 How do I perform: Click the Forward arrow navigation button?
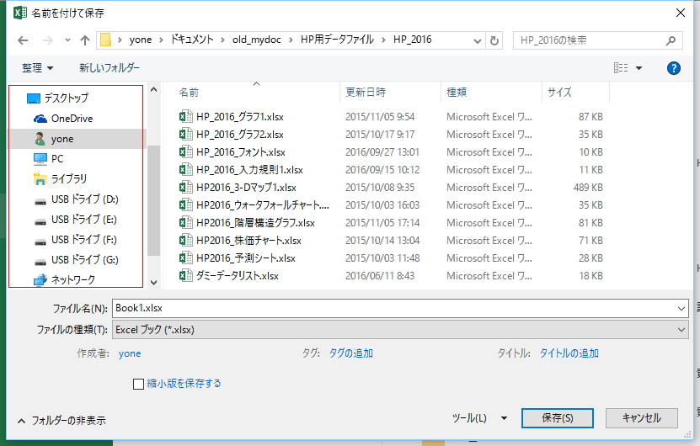click(x=48, y=40)
